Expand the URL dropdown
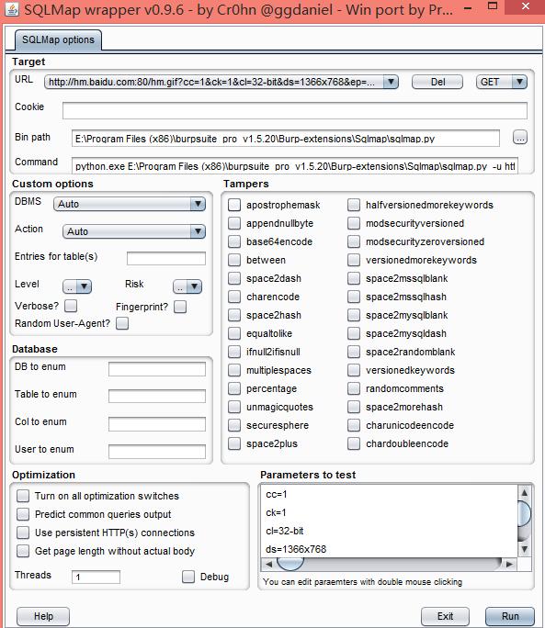The height and width of the screenshot is (628, 545). (391, 82)
